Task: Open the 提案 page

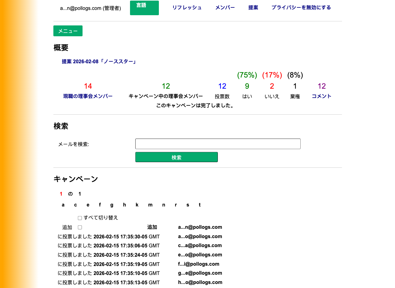Action: coord(253,7)
